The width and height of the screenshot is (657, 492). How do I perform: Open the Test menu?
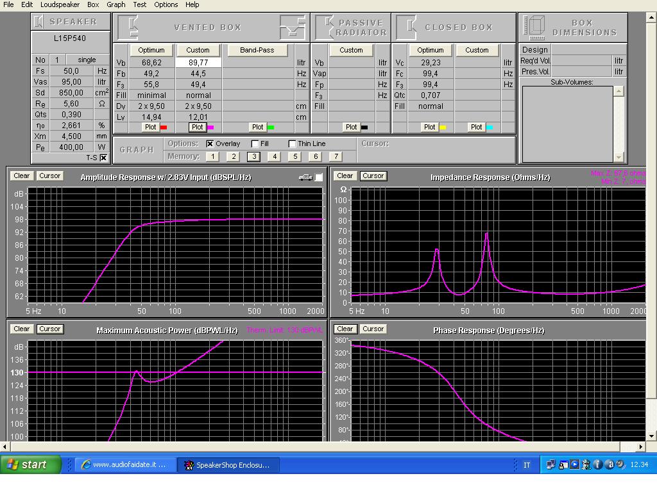[139, 4]
